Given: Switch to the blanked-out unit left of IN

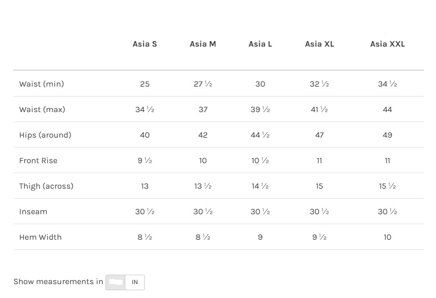Looking at the screenshot, I should click(x=115, y=282).
